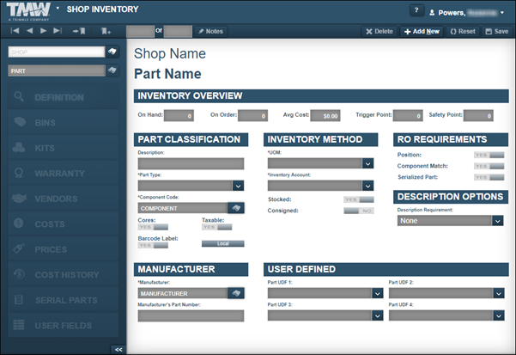Click the On Order quantity field

point(252,115)
